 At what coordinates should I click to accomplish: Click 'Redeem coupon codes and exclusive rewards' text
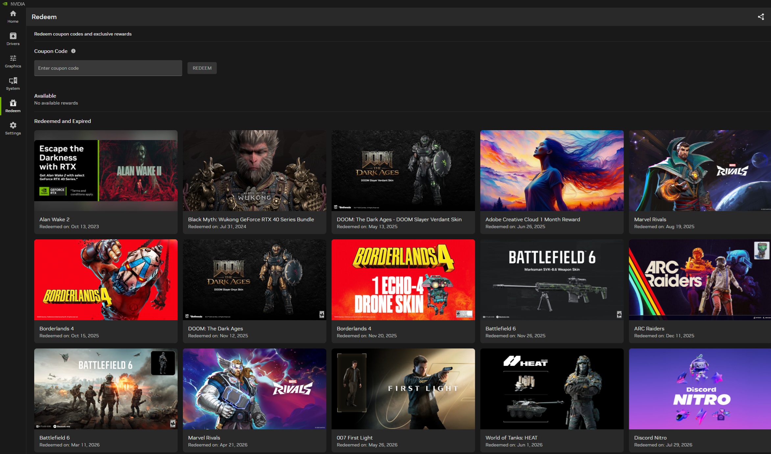pos(83,34)
